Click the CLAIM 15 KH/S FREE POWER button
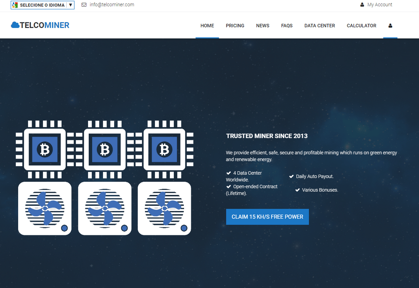This screenshot has height=288, width=419. pos(267,217)
